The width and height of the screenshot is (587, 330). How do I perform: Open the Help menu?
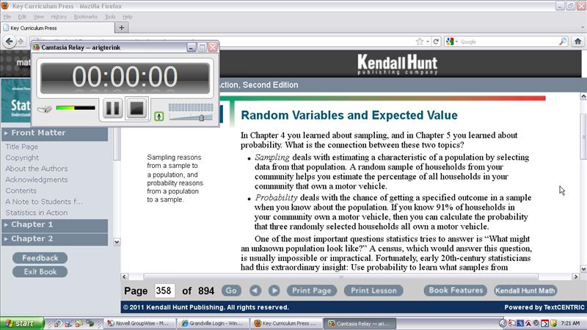(x=127, y=17)
